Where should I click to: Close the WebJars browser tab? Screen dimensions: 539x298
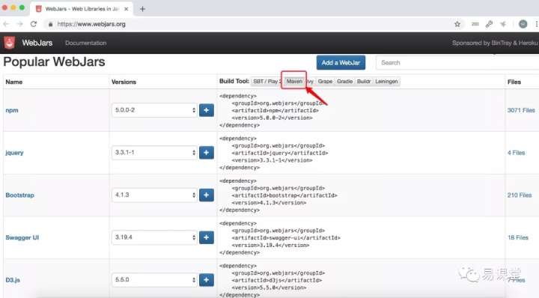tap(127, 9)
